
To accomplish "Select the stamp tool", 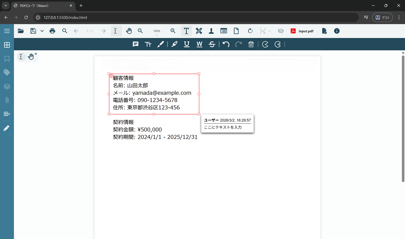I will (x=211, y=31).
